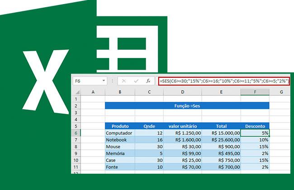Select row 9 header

coord(76,153)
